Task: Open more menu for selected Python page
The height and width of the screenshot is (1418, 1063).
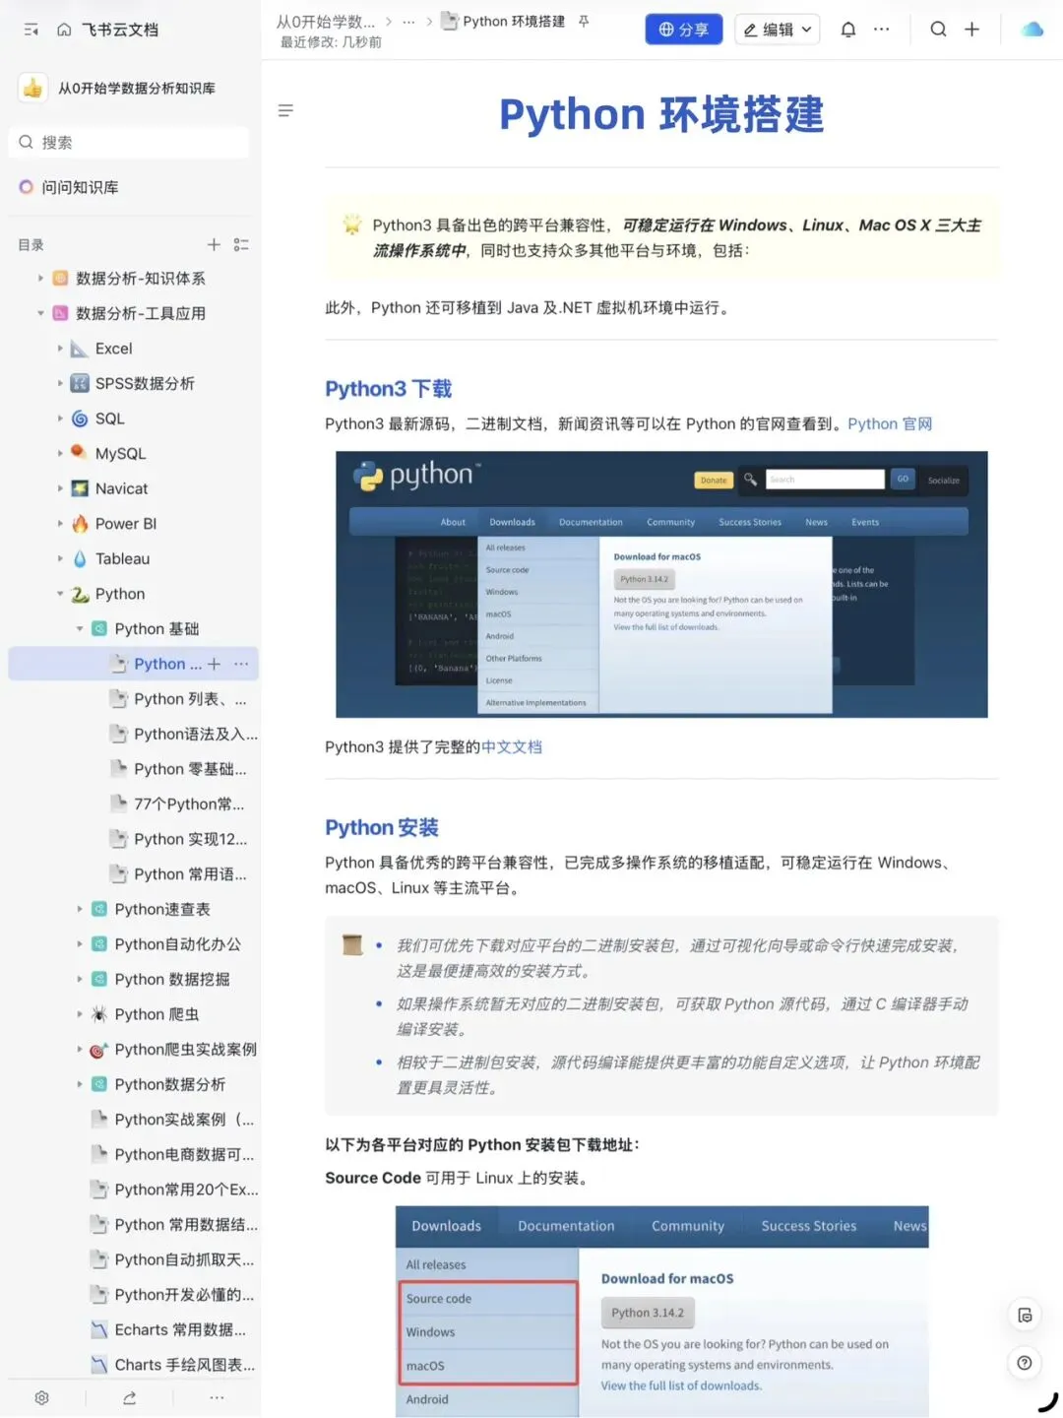Action: pyautogui.click(x=241, y=664)
